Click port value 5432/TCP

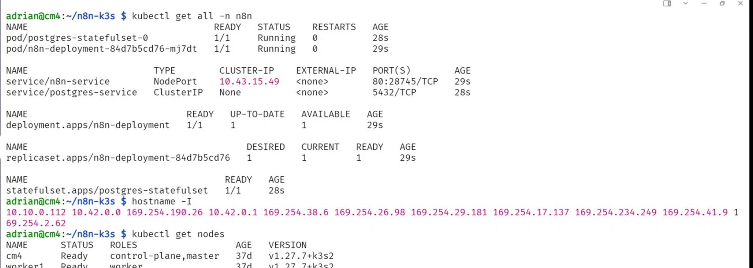tap(394, 93)
